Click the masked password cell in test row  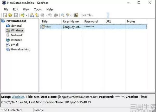pos(89,26)
